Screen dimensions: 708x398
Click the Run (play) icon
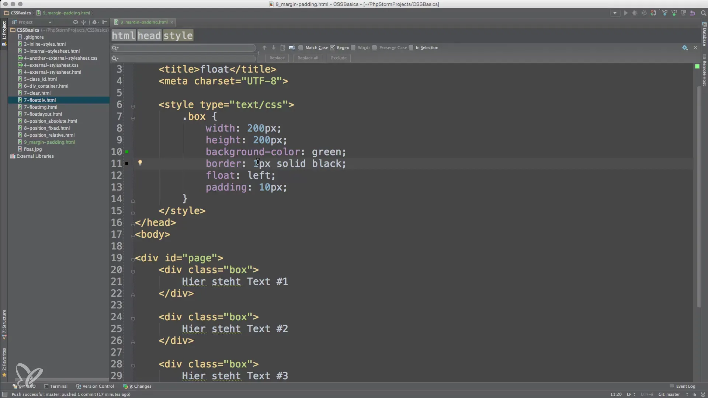click(x=625, y=13)
